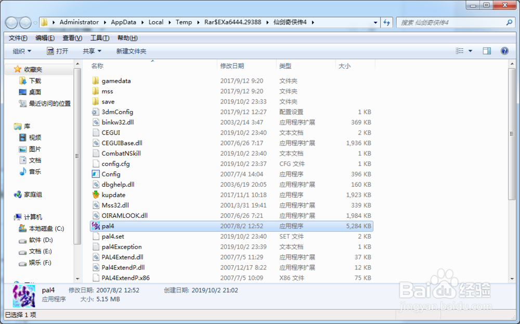Open the 编辑(E) menu

coord(45,38)
